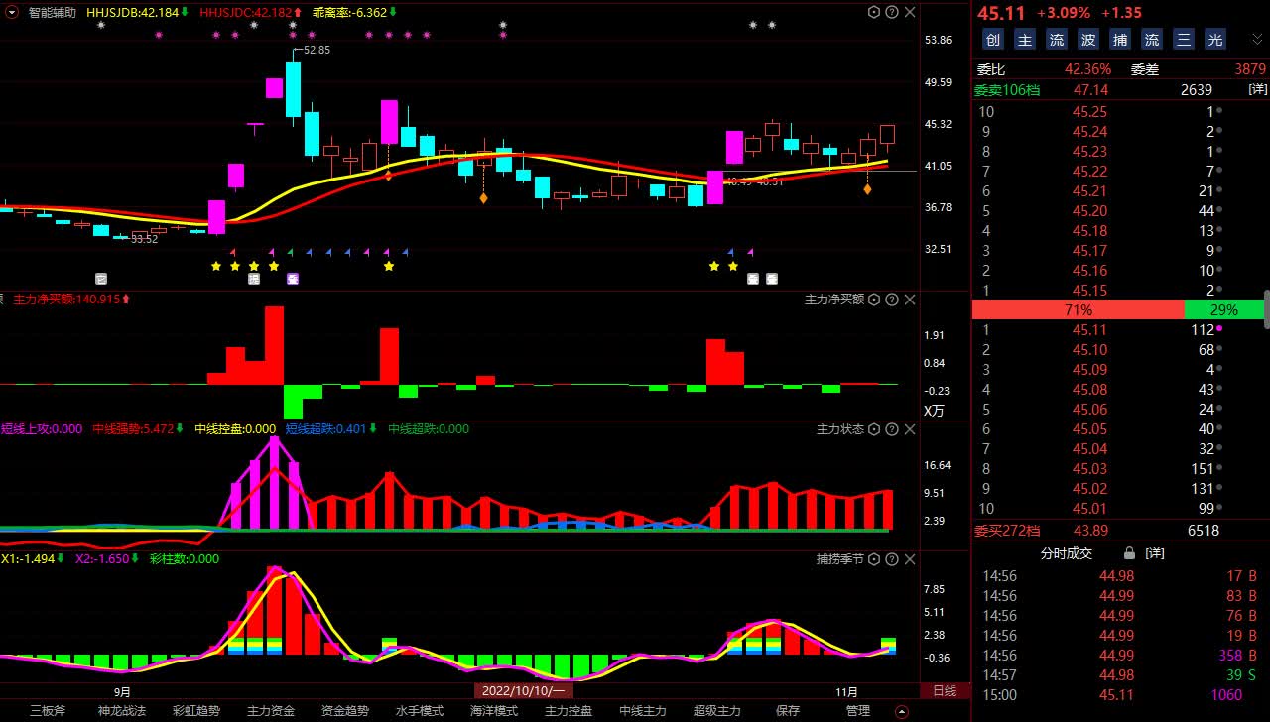Click the buy level 8 price 45.03
The height and width of the screenshot is (722, 1270).
pos(1089,469)
